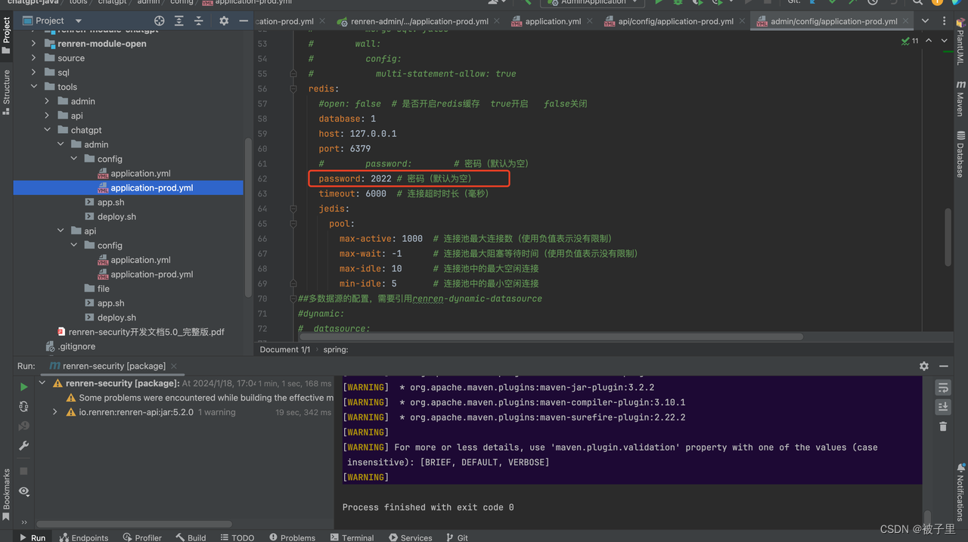The width and height of the screenshot is (968, 542).
Task: Click the editor horizontal scrollbar
Action: (x=551, y=337)
